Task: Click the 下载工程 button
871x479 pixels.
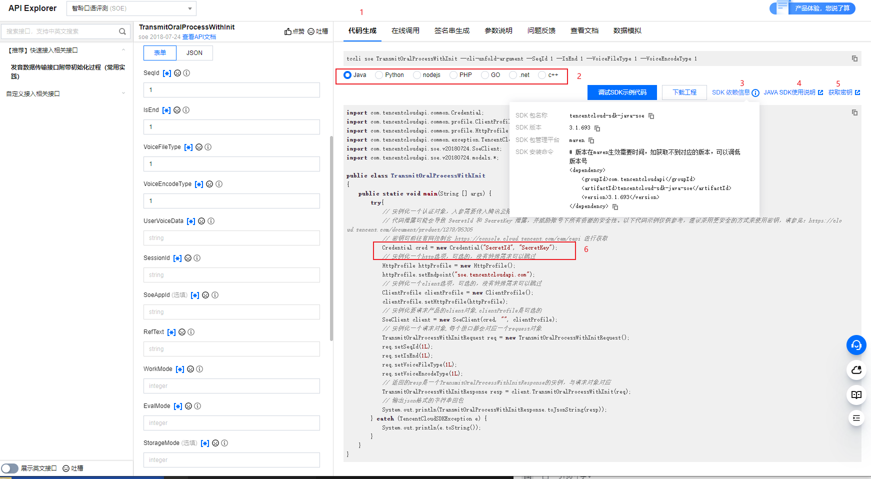Action: (x=684, y=92)
